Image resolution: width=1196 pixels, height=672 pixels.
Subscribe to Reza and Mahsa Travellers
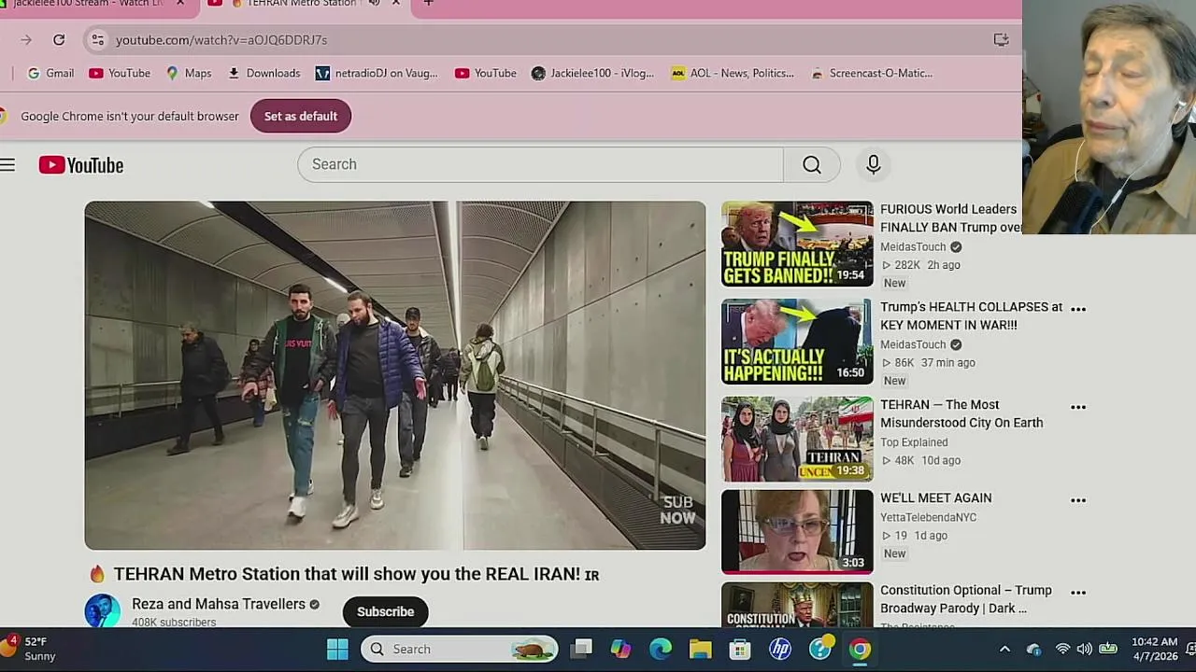(x=385, y=611)
